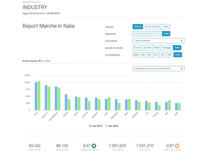Click the DACIA Giu 2019 blue bar
The width and height of the screenshot is (204, 152).
pyautogui.click(x=66, y=102)
